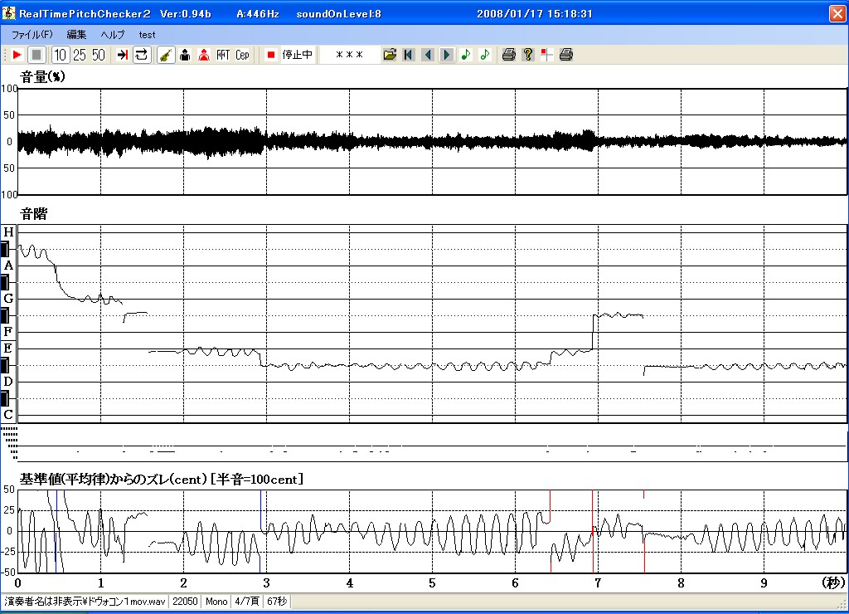Click the cent deviation panel heading
Screen dimensions: 849x614
162,479
